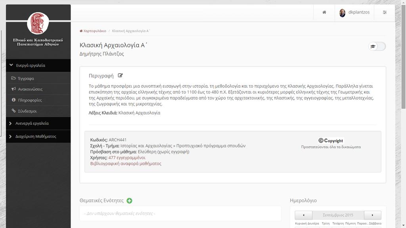Open the 477 εγγεγραμμένοι users link
Screen dimensions: 406x228
pos(127,158)
